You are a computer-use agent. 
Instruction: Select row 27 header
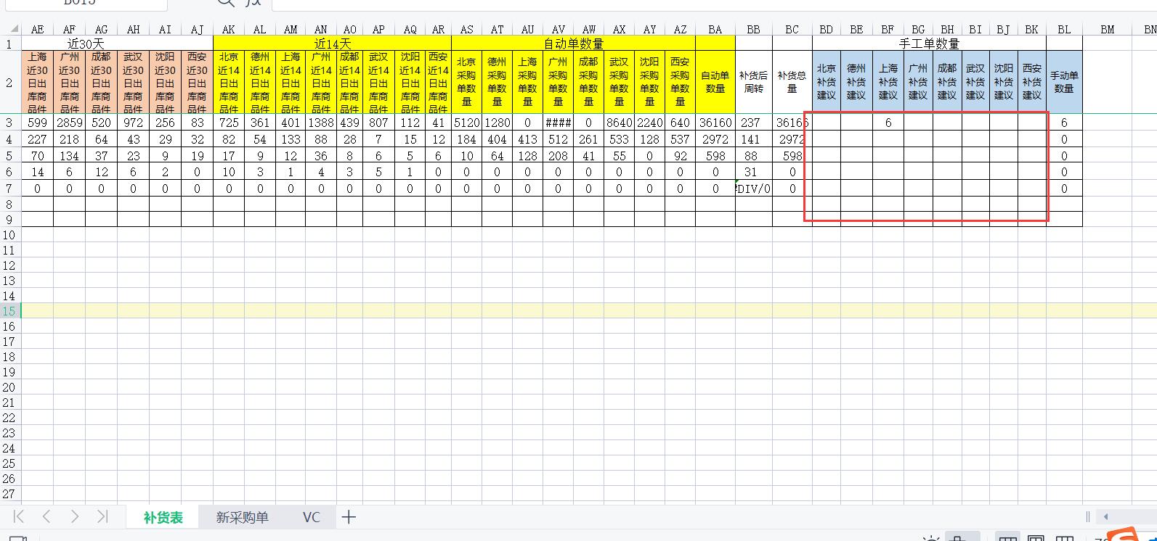(x=10, y=494)
